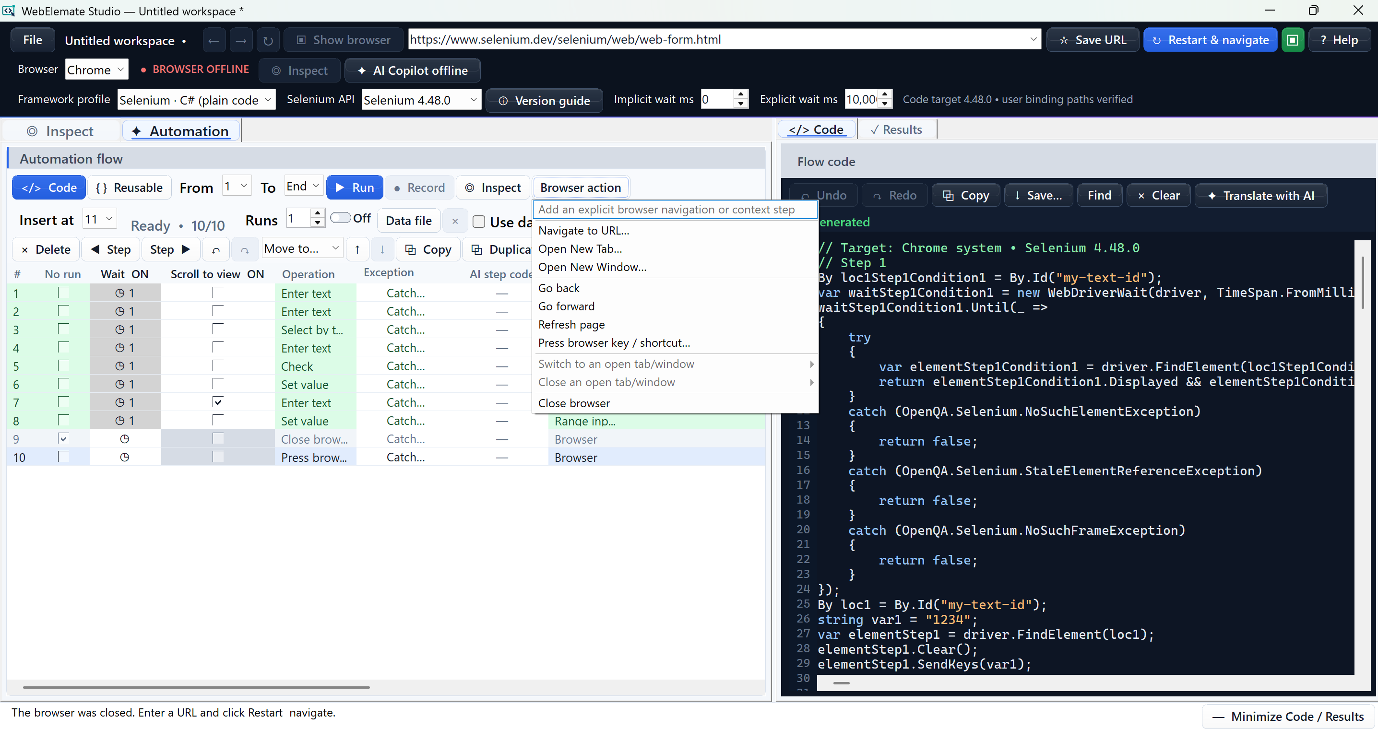
Task: Switch to the Results tab
Action: click(897, 129)
